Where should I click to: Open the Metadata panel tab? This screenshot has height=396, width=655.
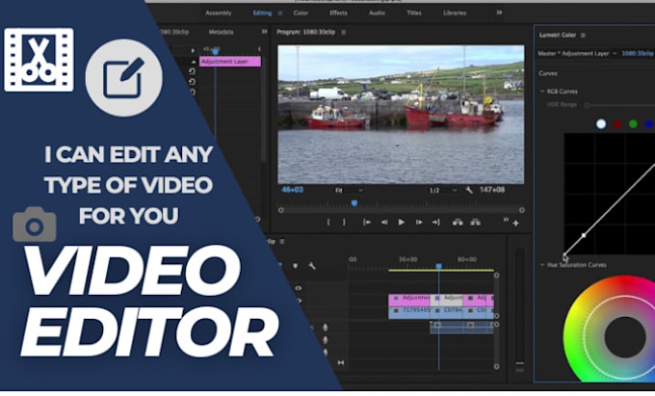coord(221,32)
